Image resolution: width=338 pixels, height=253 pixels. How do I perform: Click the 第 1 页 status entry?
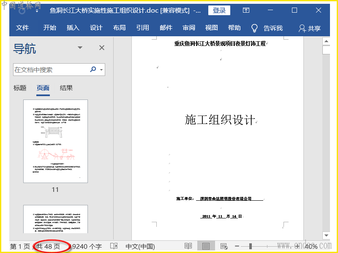pos(20,246)
